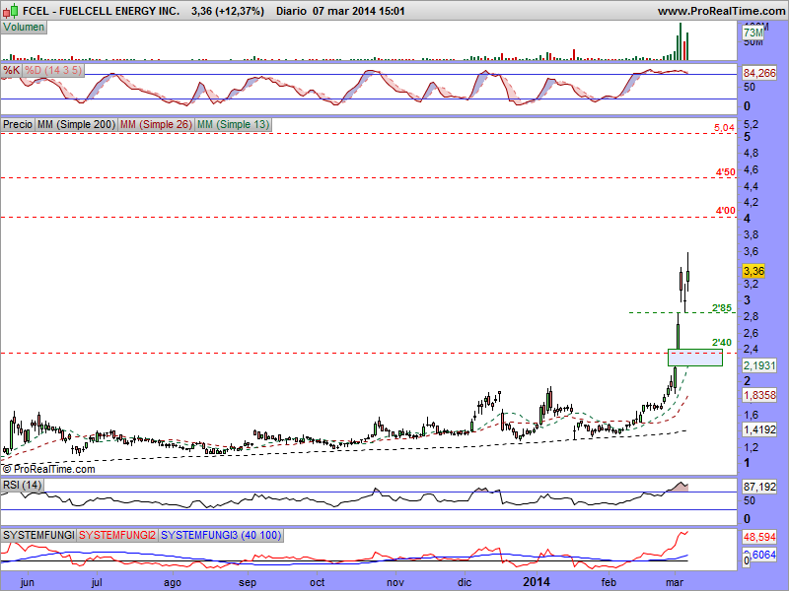789x591 pixels.
Task: Click the 5,04 red resistance level label
Action: coord(725,128)
